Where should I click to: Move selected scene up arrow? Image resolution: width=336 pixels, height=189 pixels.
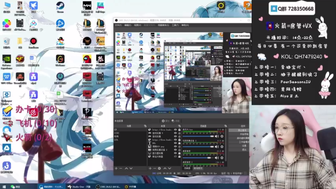[126, 168]
